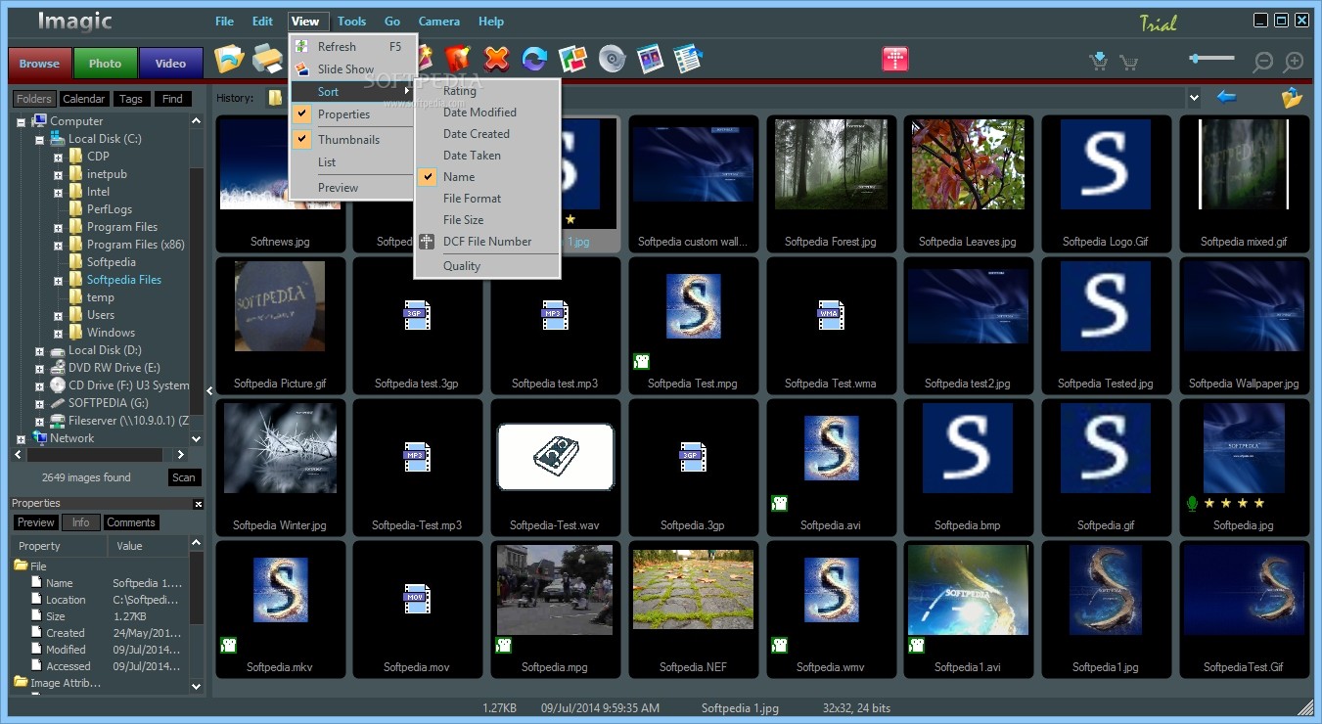This screenshot has height=724, width=1322.
Task: Open the Tools menu
Action: pyautogui.click(x=351, y=21)
